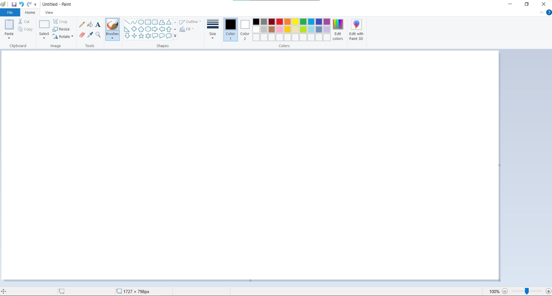Open the shape Fill dropdown
The height and width of the screenshot is (296, 552).
coord(187,29)
